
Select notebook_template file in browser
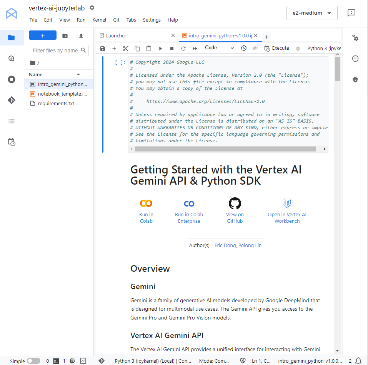click(59, 94)
